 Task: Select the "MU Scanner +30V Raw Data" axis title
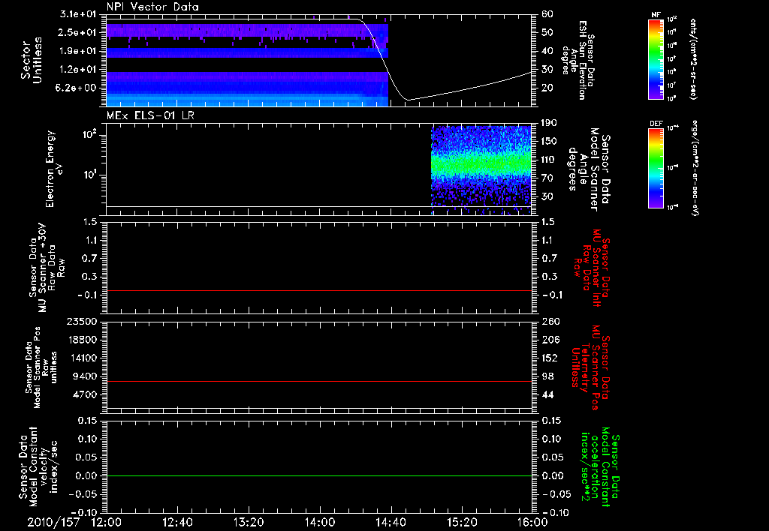pos(46,268)
